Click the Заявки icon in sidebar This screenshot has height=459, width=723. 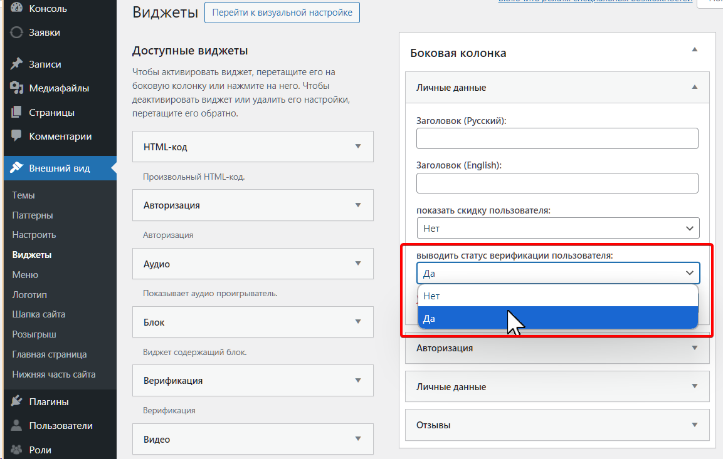coord(17,33)
